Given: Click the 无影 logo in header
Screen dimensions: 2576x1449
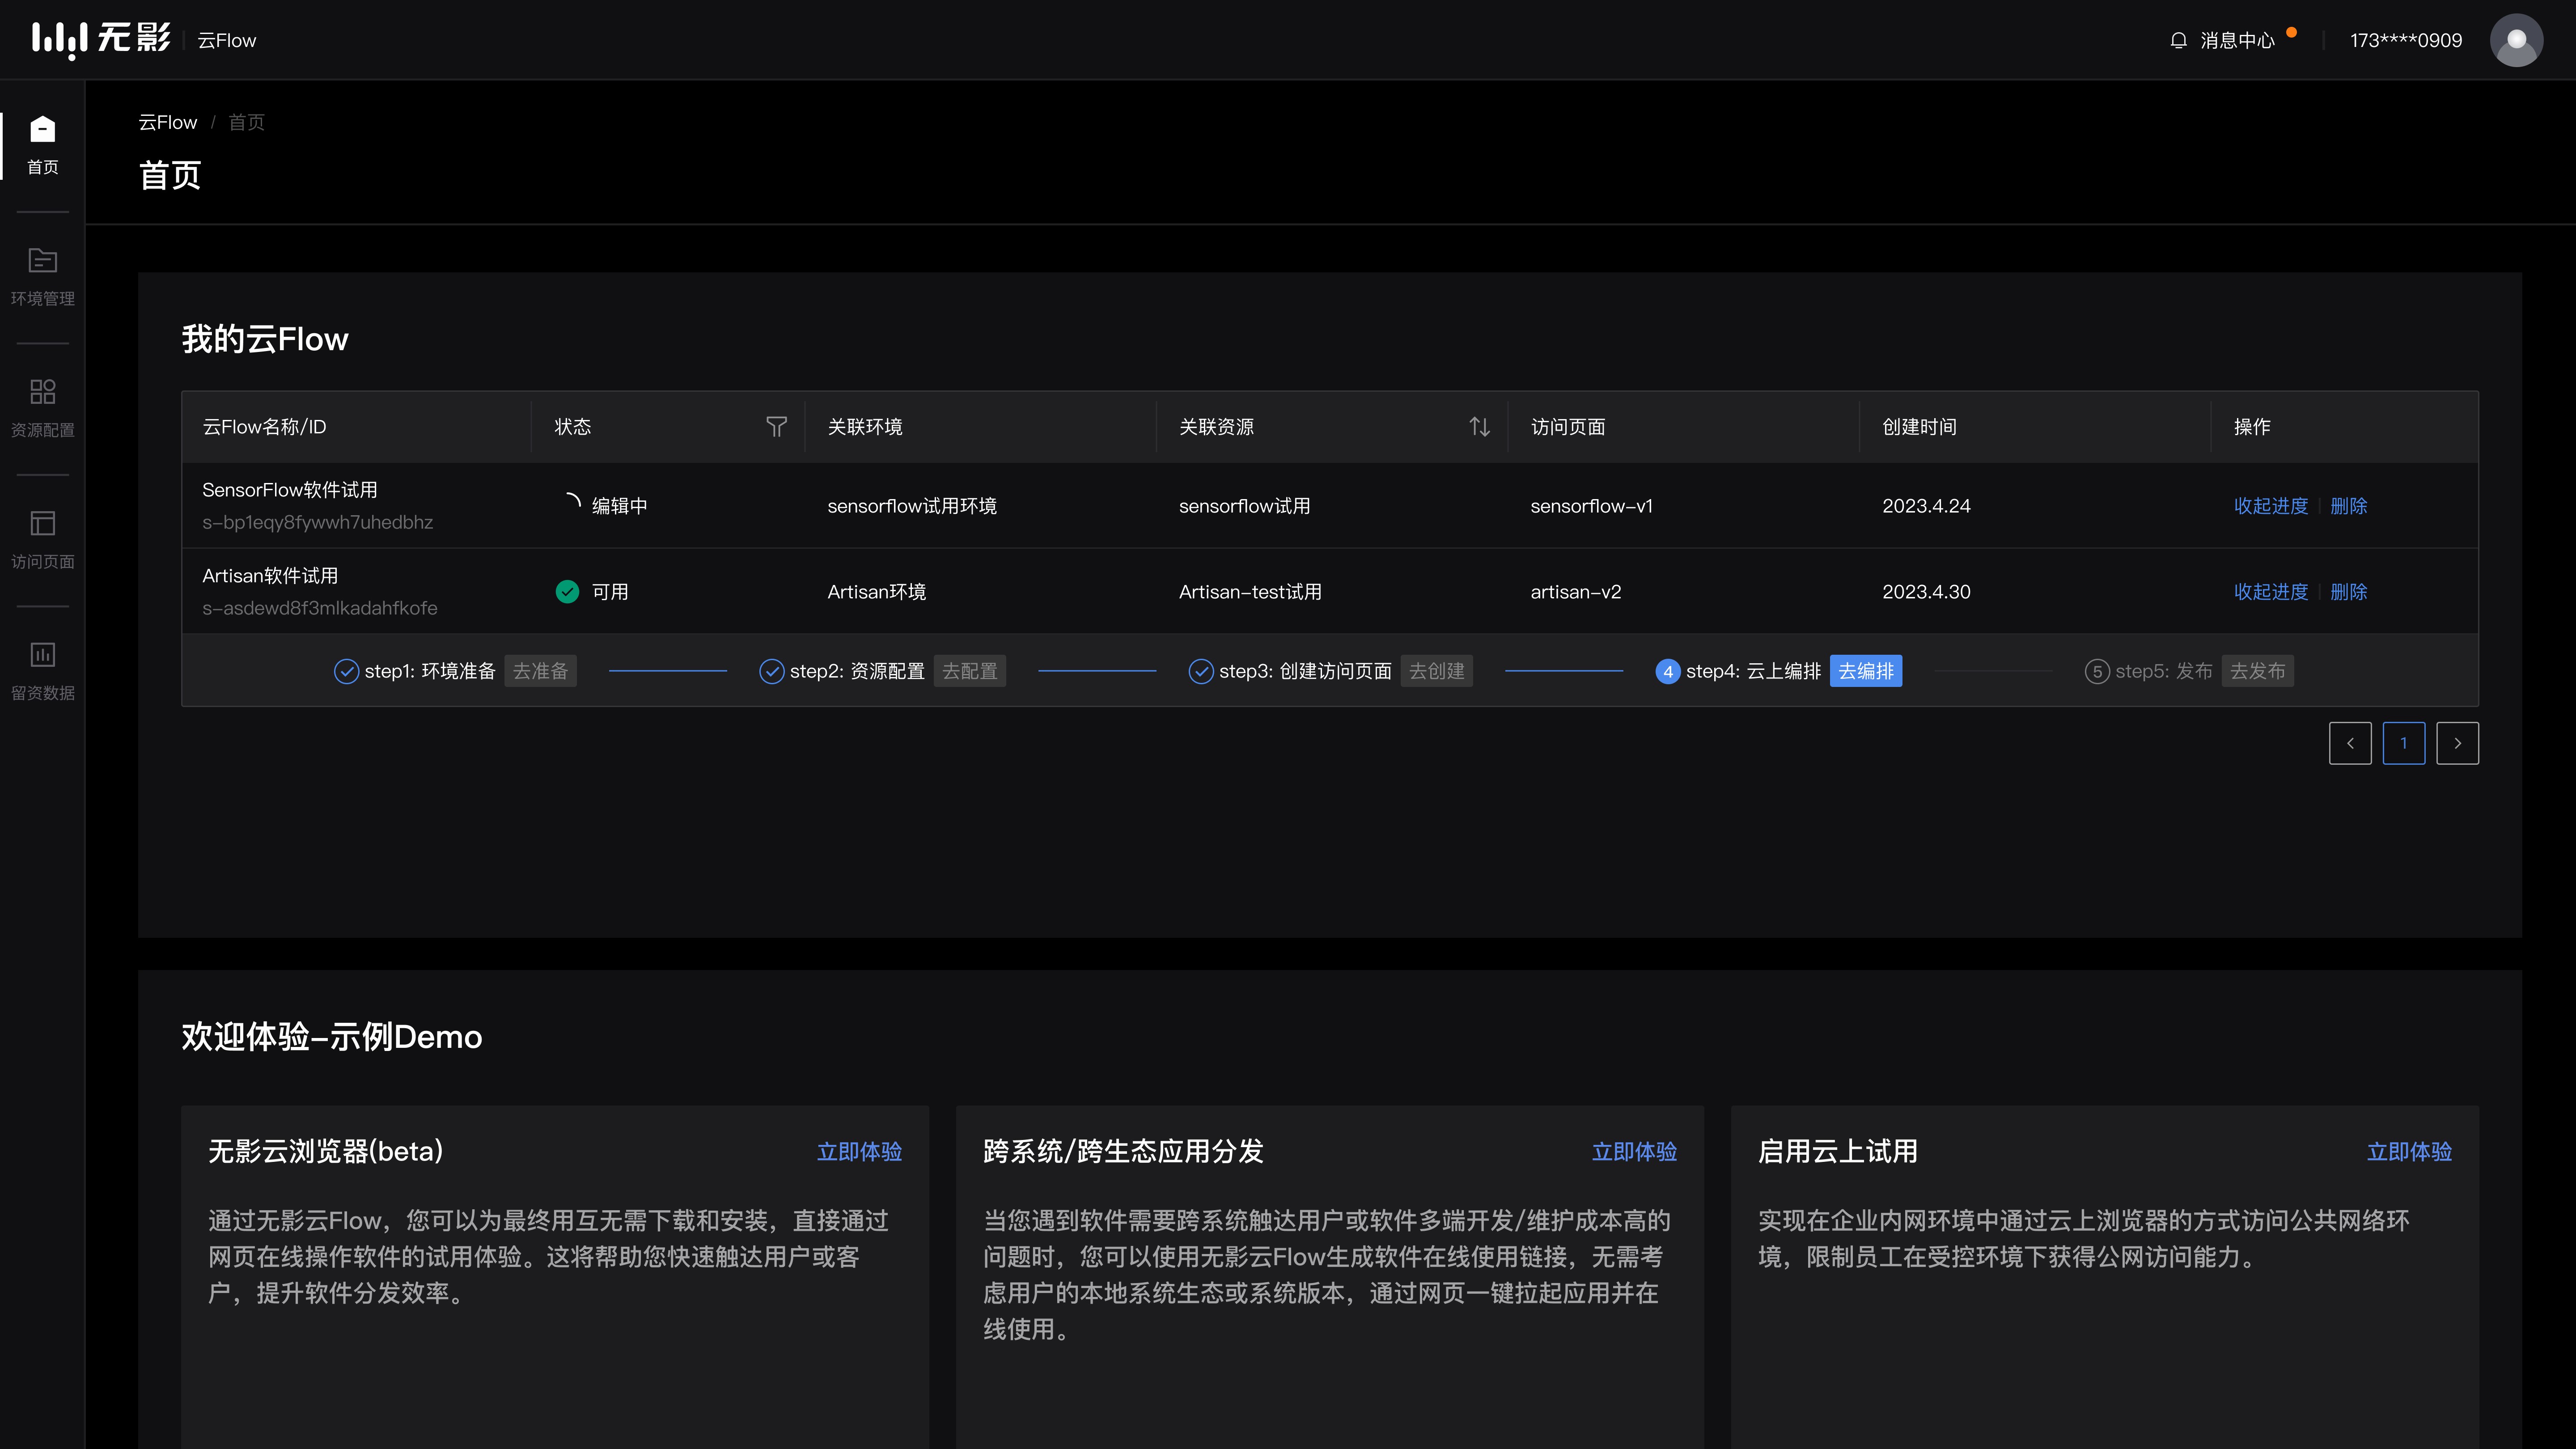Looking at the screenshot, I should point(101,40).
